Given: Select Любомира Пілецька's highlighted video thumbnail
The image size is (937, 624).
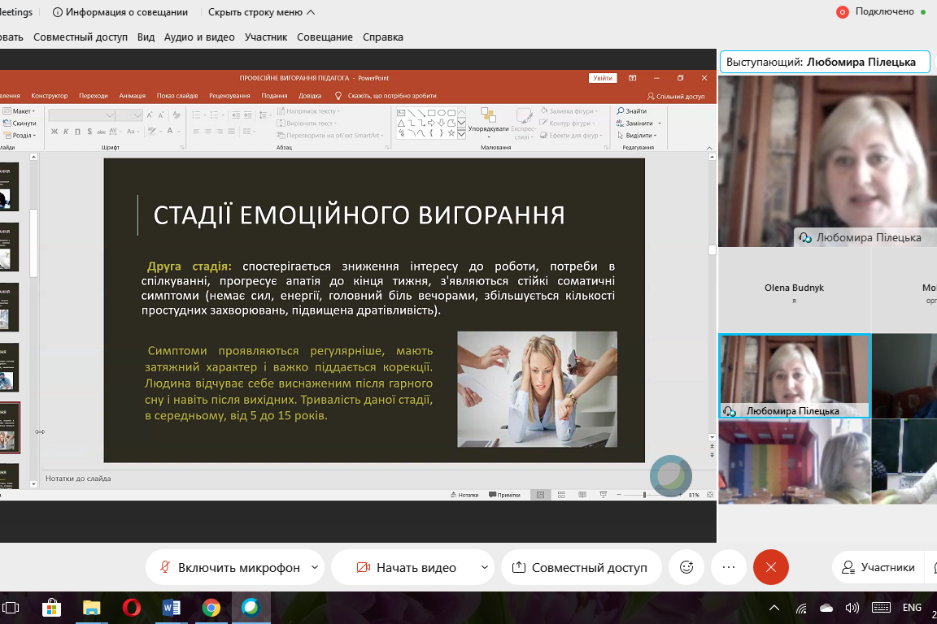Looking at the screenshot, I should coord(794,375).
